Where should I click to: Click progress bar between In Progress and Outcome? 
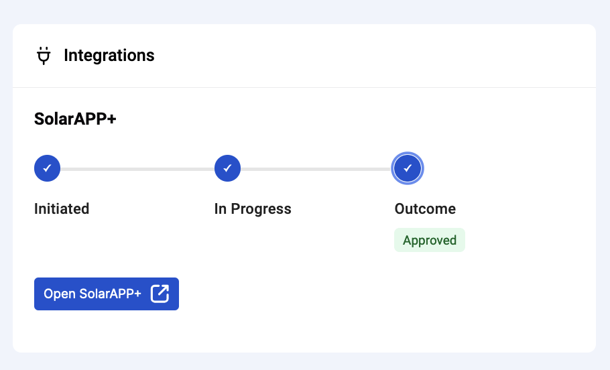coord(316,169)
